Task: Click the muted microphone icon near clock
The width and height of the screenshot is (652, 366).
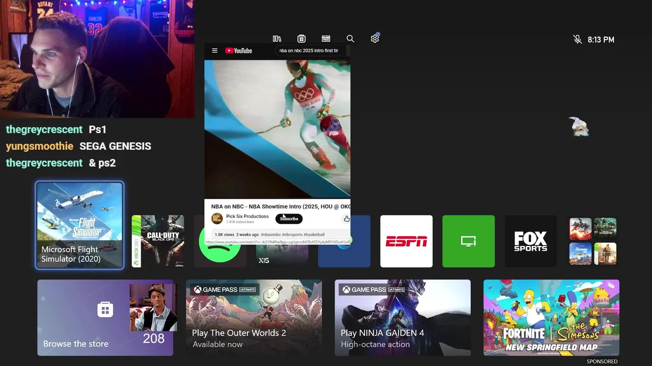Action: pyautogui.click(x=577, y=39)
